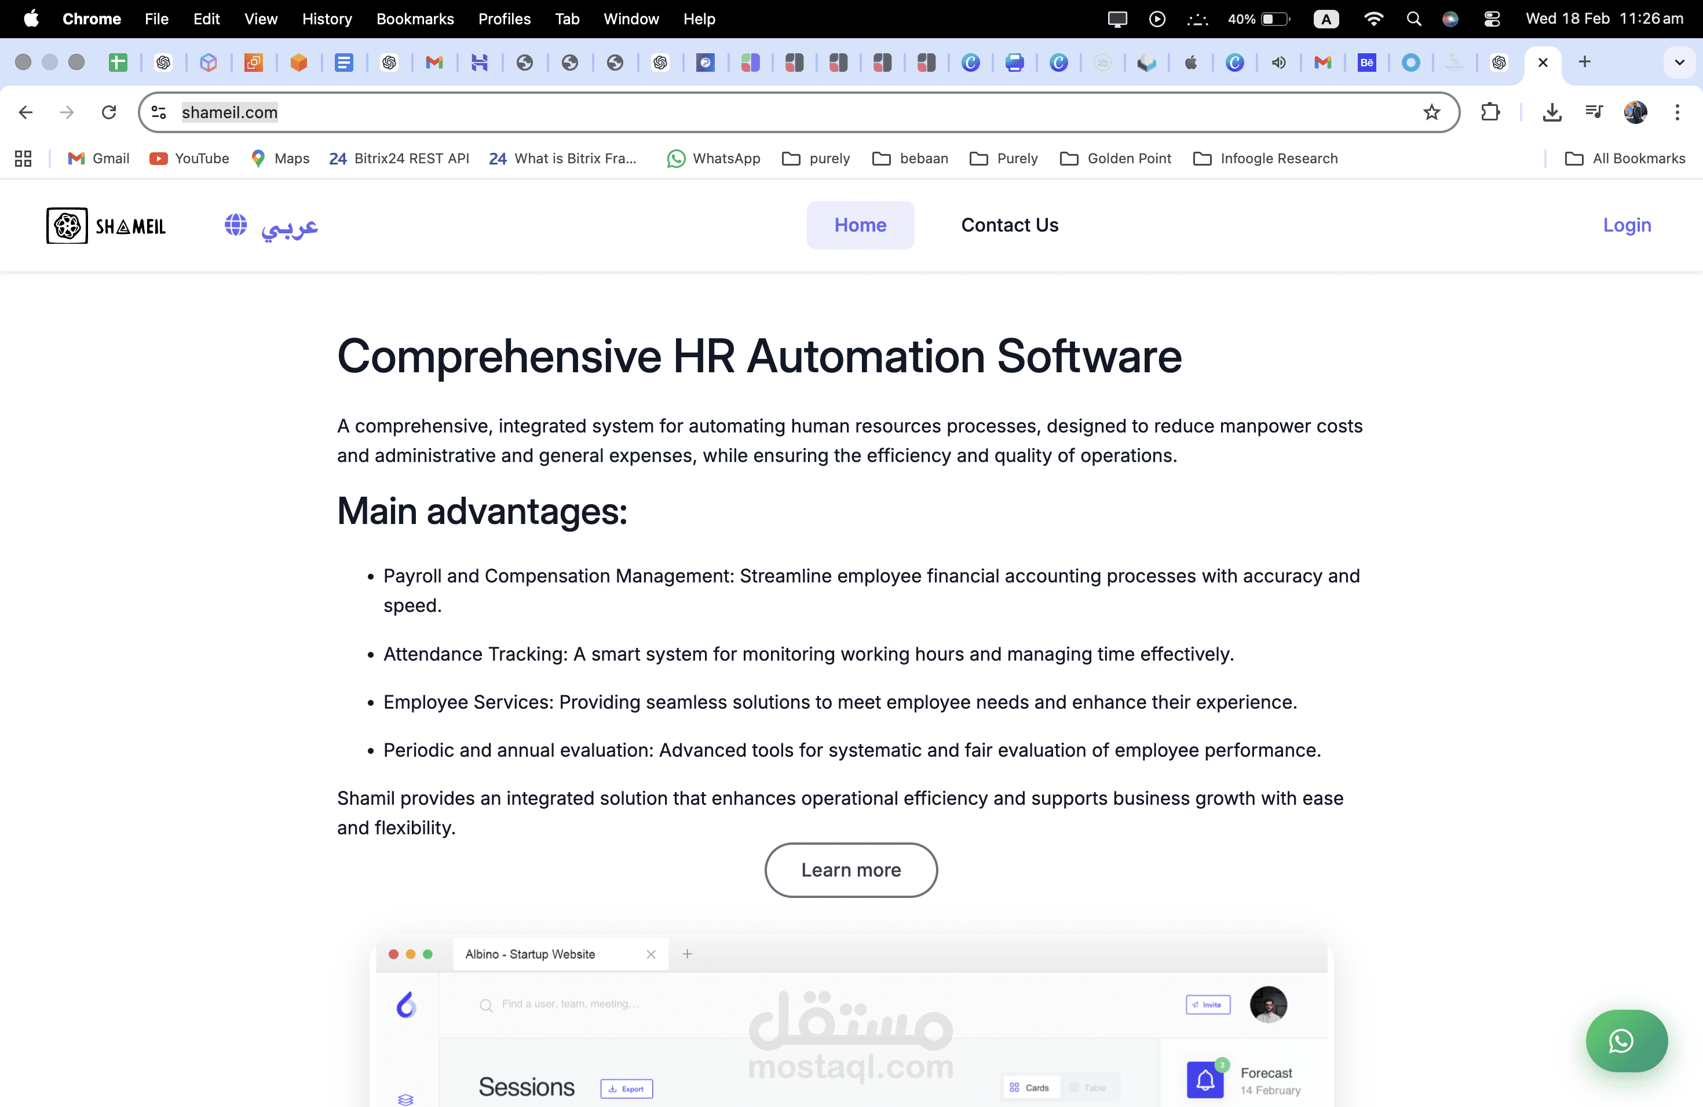Click the Extensions puzzle icon in toolbar
This screenshot has width=1703, height=1107.
point(1490,112)
